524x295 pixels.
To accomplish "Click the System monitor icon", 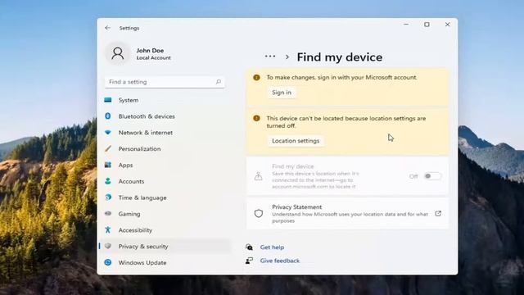I will click(107, 100).
